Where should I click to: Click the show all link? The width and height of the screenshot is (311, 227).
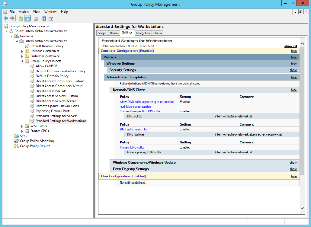[290, 46]
